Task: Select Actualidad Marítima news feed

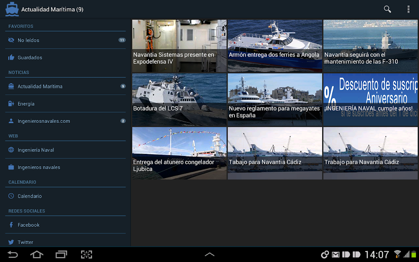Action: pyautogui.click(x=65, y=86)
